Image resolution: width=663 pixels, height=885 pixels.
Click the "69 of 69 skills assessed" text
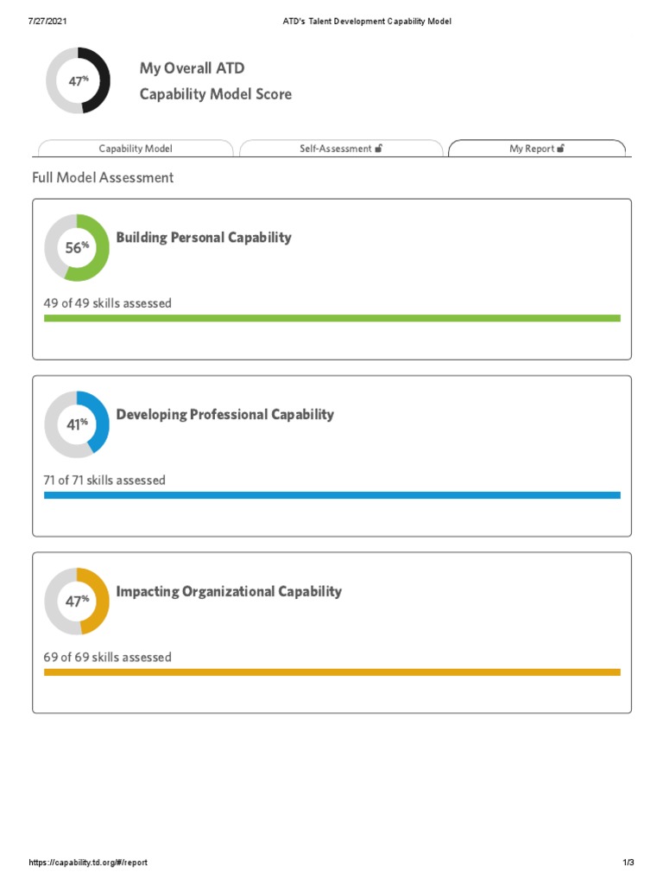pyautogui.click(x=108, y=658)
